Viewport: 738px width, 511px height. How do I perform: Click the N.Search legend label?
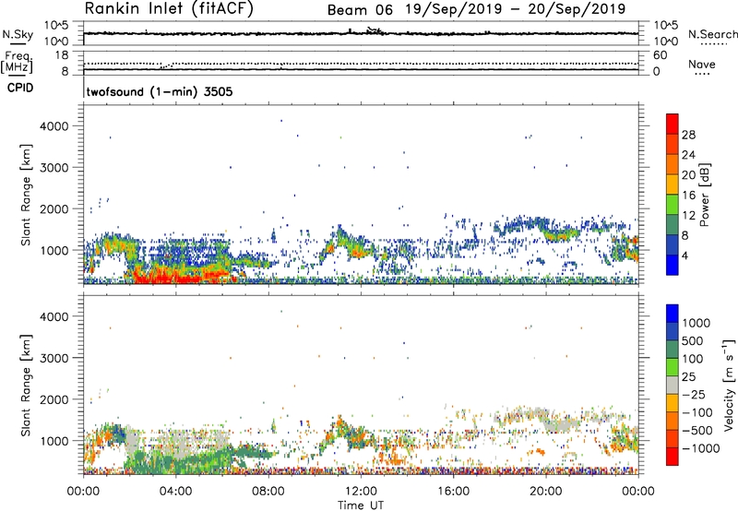coord(712,34)
